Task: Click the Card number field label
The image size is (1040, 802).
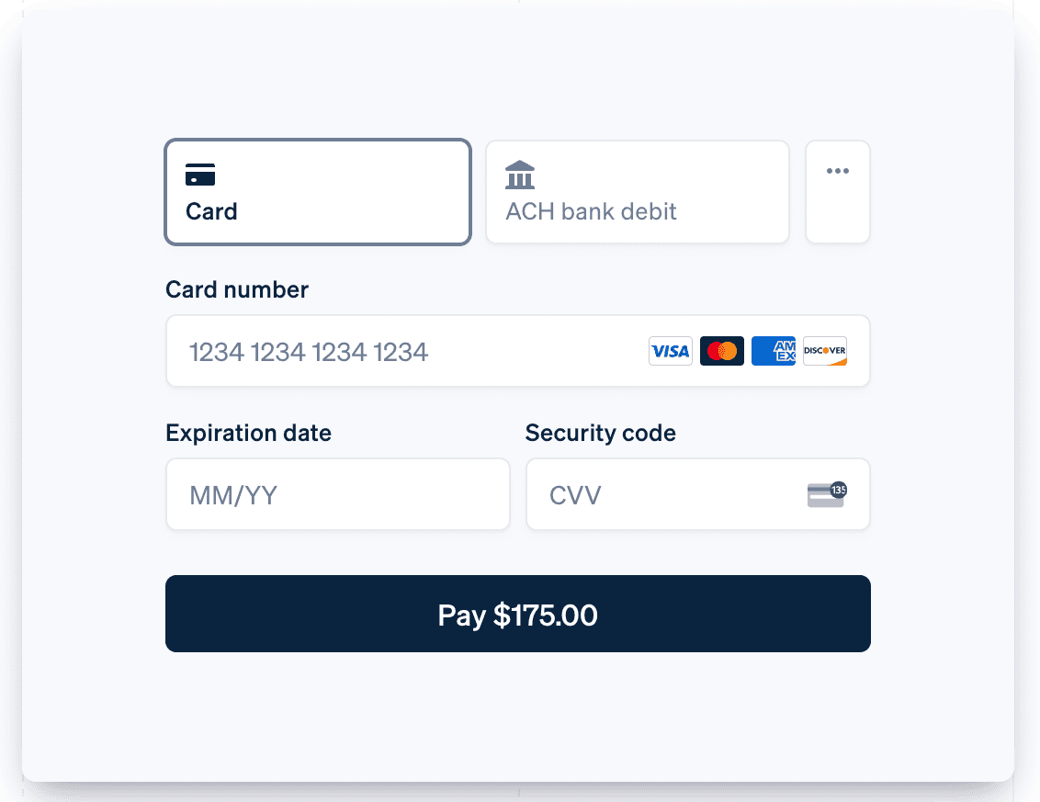Action: click(x=236, y=289)
